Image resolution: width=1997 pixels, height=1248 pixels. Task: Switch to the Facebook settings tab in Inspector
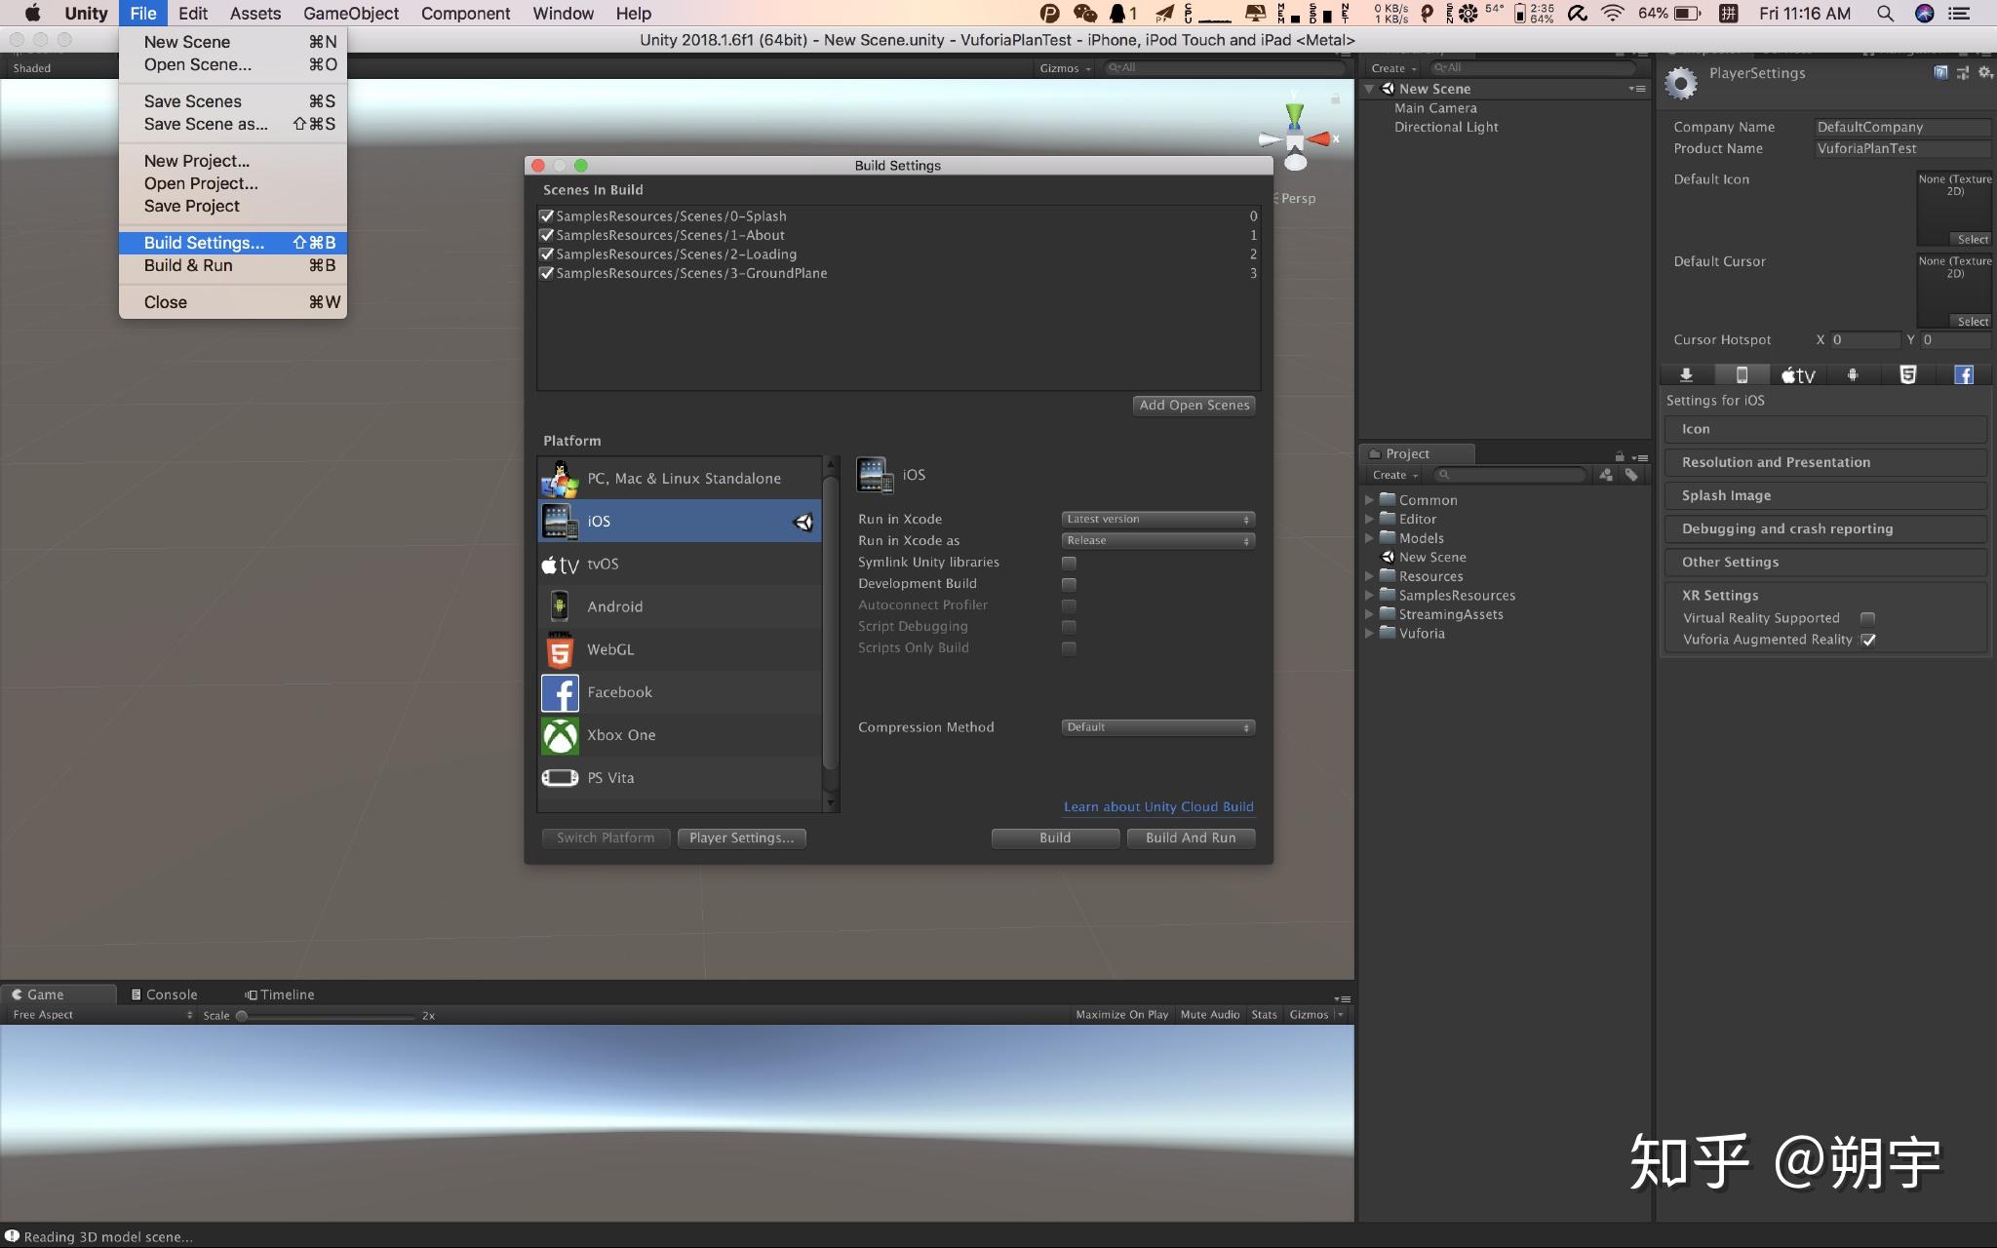[x=1963, y=375]
